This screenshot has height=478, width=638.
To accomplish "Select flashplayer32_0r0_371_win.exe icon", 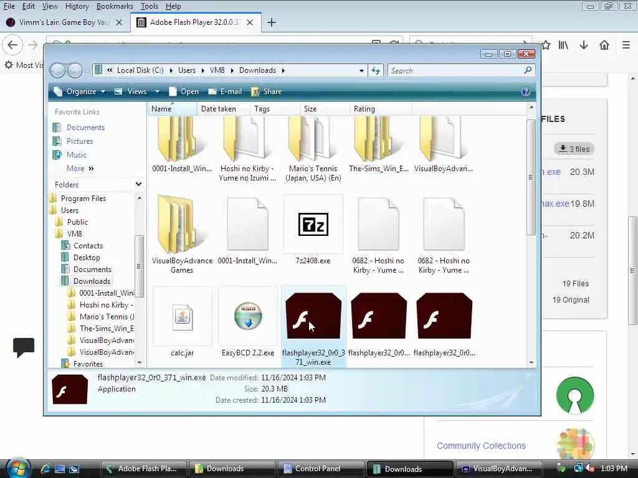I will [313, 316].
